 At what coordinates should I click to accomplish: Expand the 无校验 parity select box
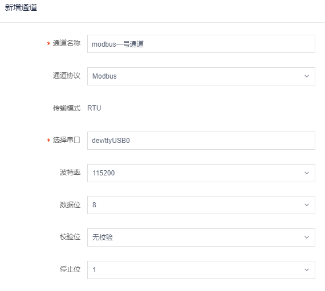(201, 237)
